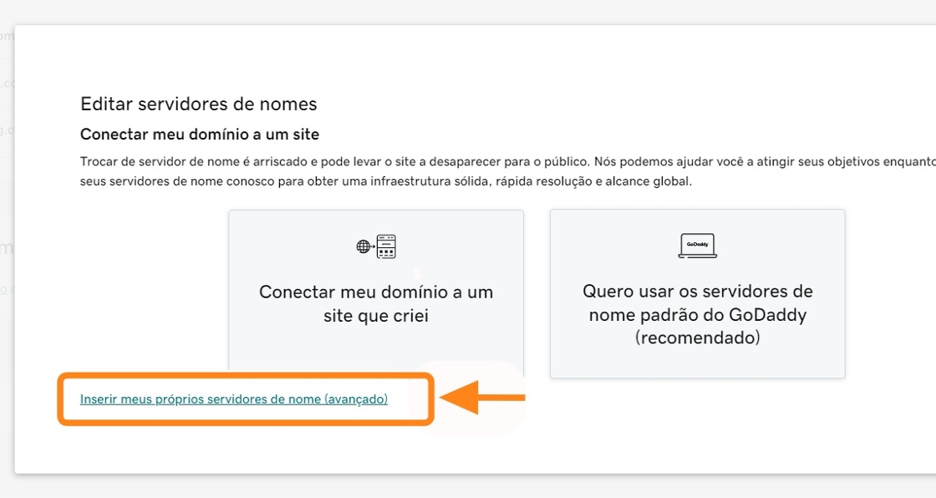Click the dimmed page area below the dialog
Viewport: 936px width, 498px height.
(x=468, y=486)
